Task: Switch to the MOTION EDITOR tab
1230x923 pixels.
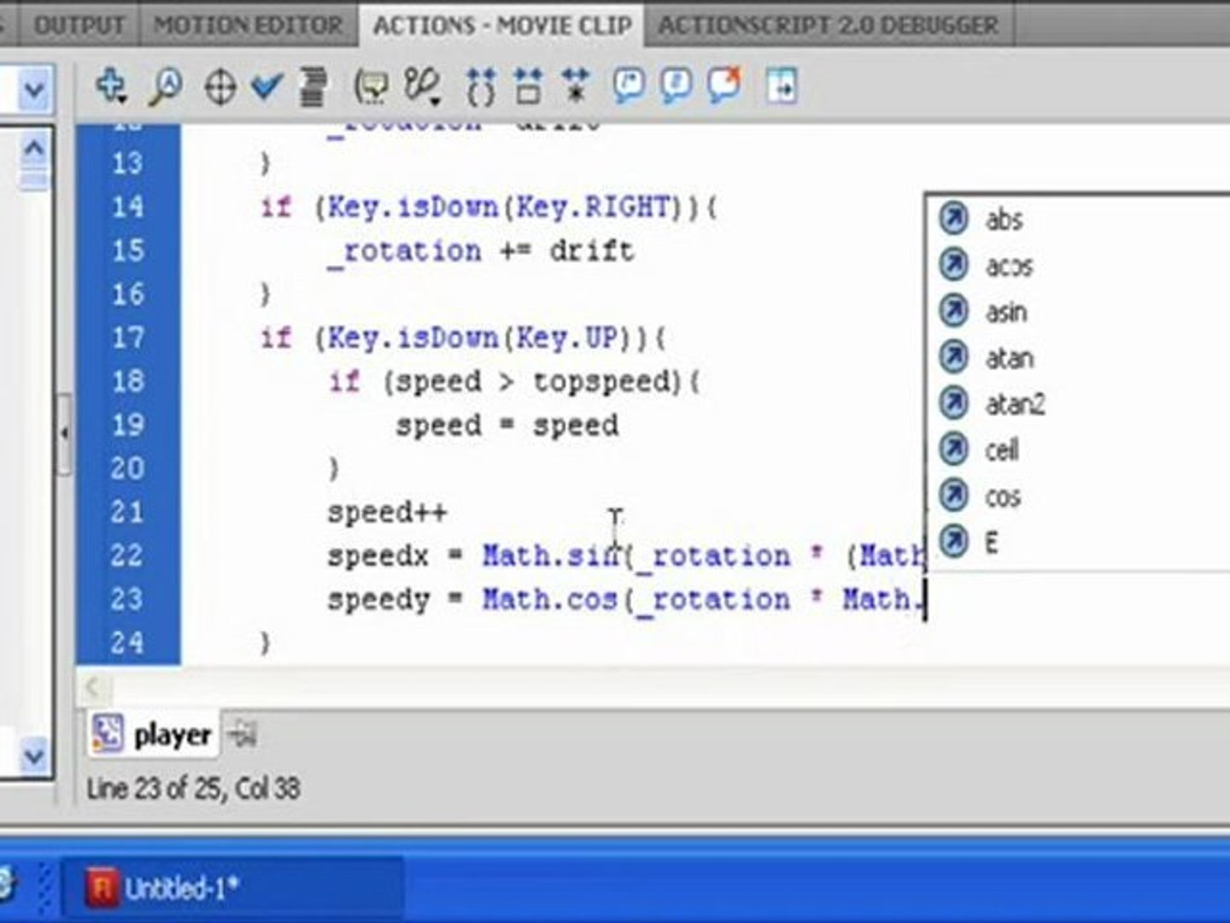Action: [x=248, y=25]
